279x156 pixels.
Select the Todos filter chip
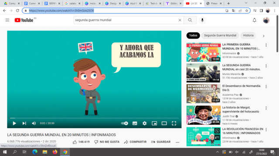[193, 36]
